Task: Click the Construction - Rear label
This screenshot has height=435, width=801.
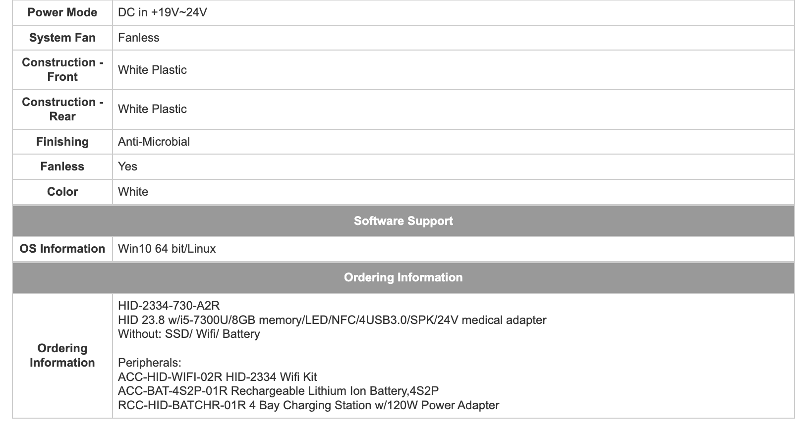Action: click(x=62, y=109)
